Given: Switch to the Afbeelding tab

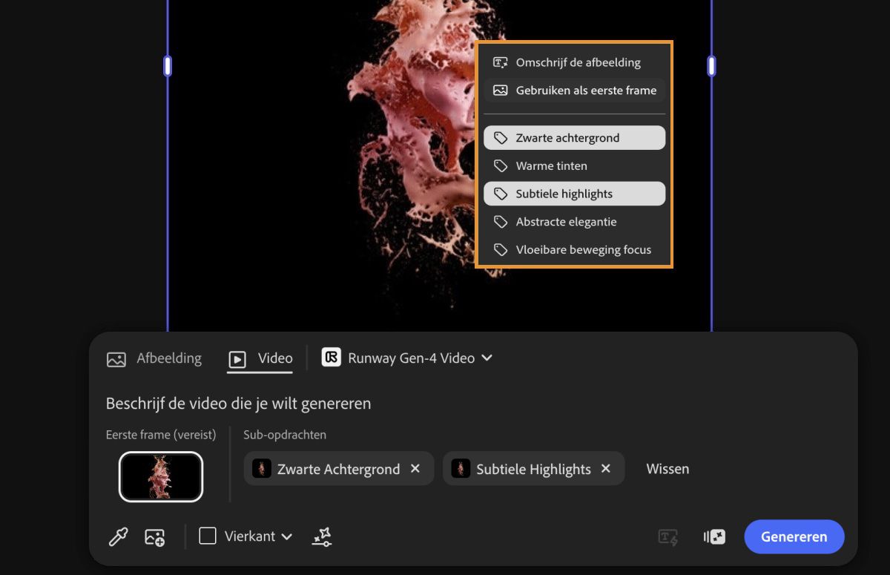Looking at the screenshot, I should pos(154,358).
